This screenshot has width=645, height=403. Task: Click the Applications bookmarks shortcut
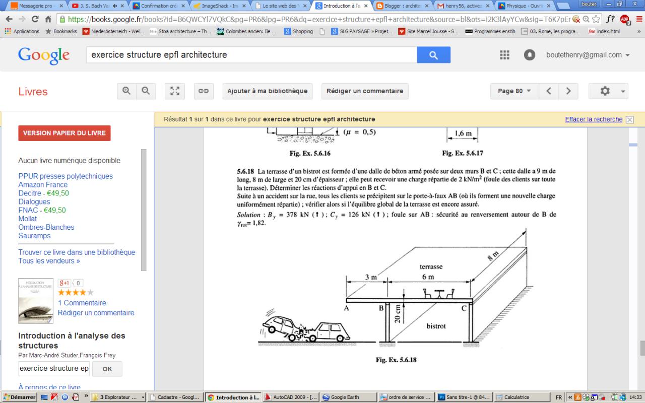click(x=22, y=31)
